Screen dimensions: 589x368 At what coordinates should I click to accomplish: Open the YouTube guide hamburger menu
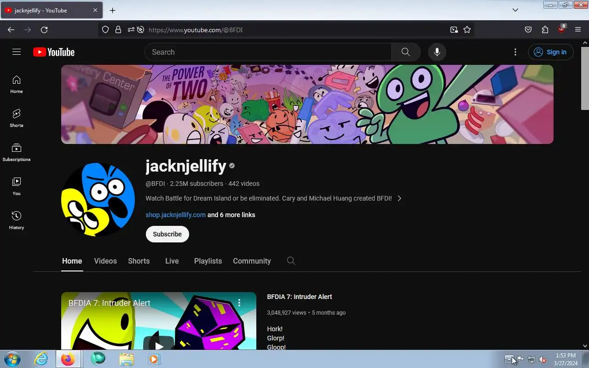(x=17, y=52)
